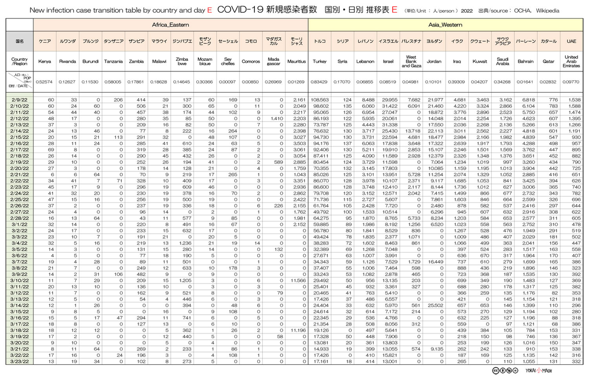
Task: Select the Rwanda column header
Action: point(68,62)
